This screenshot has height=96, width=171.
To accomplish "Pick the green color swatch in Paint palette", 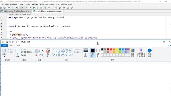I will [x=120, y=49].
